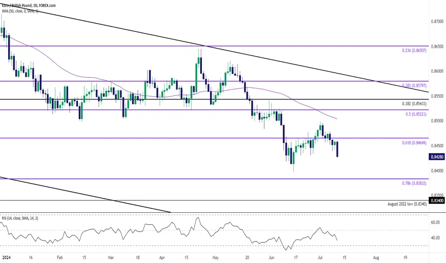
Task: Click the Euro / British Pound chart title
Action: coord(29,5)
